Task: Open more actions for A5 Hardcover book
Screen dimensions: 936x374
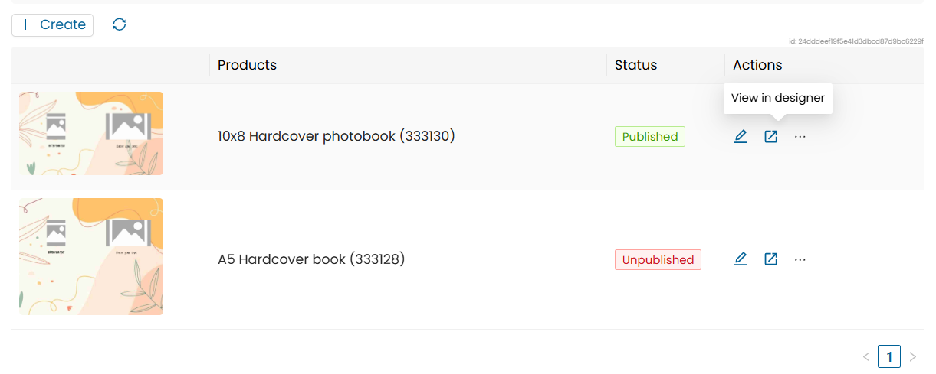Action: pyautogui.click(x=800, y=259)
